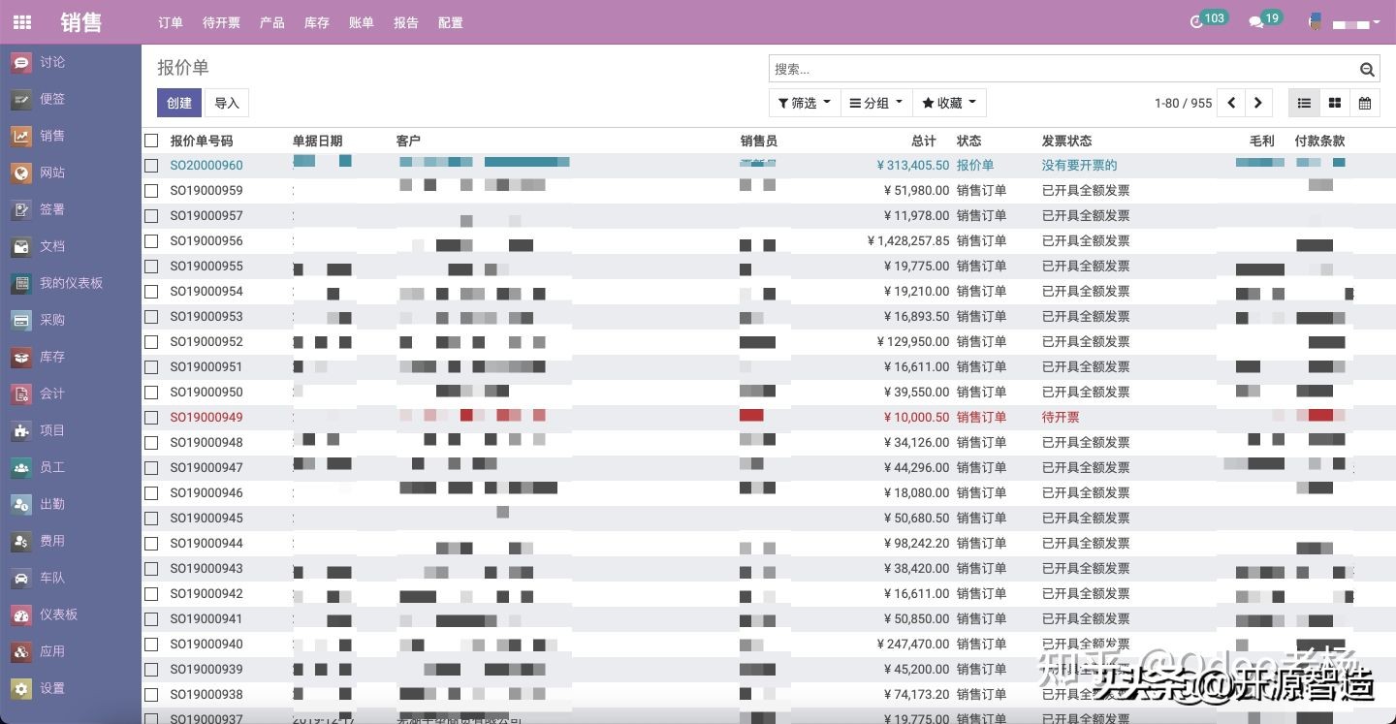Sort by 单据日期 column header
Viewport: 1396px width, 724px height.
pyautogui.click(x=318, y=141)
